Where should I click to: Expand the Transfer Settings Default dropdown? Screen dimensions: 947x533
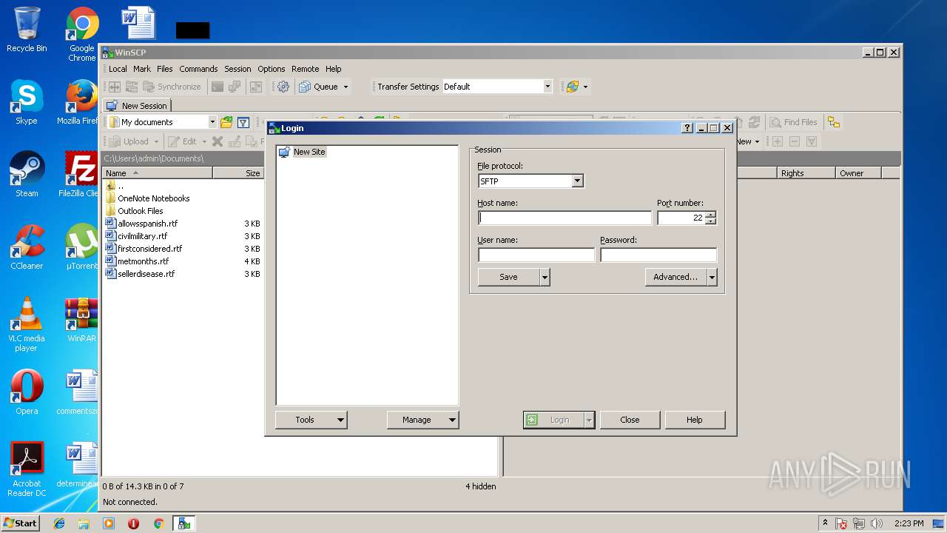tap(547, 87)
